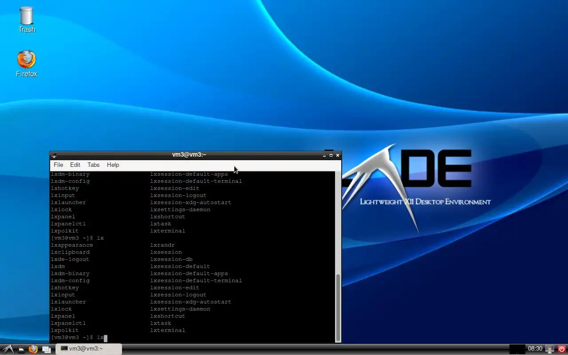Click the 'lxappearance' entry in the terminal output

click(x=72, y=245)
